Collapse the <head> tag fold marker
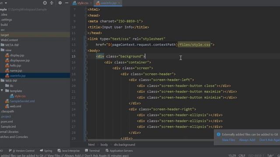 click(86, 16)
